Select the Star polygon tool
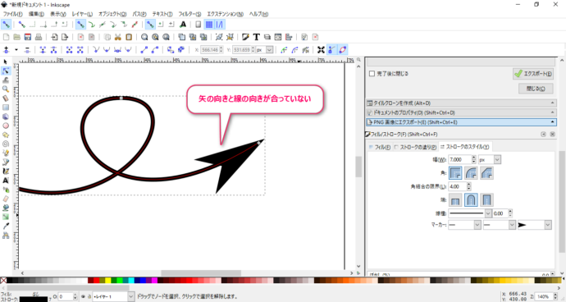Viewport: 566px width, 302px height. tap(6, 135)
